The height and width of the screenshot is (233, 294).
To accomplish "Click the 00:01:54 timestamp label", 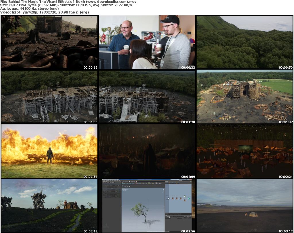I will pos(90,177).
